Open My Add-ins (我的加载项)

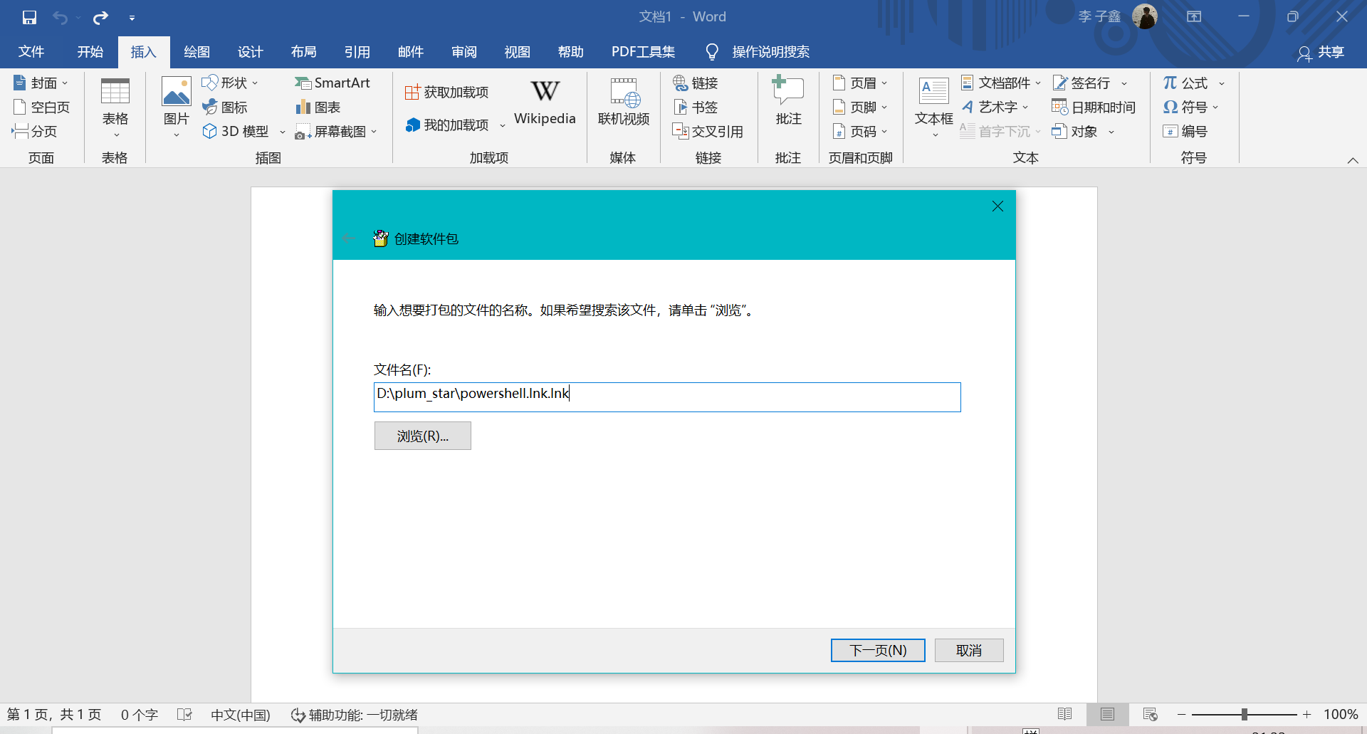click(x=447, y=125)
